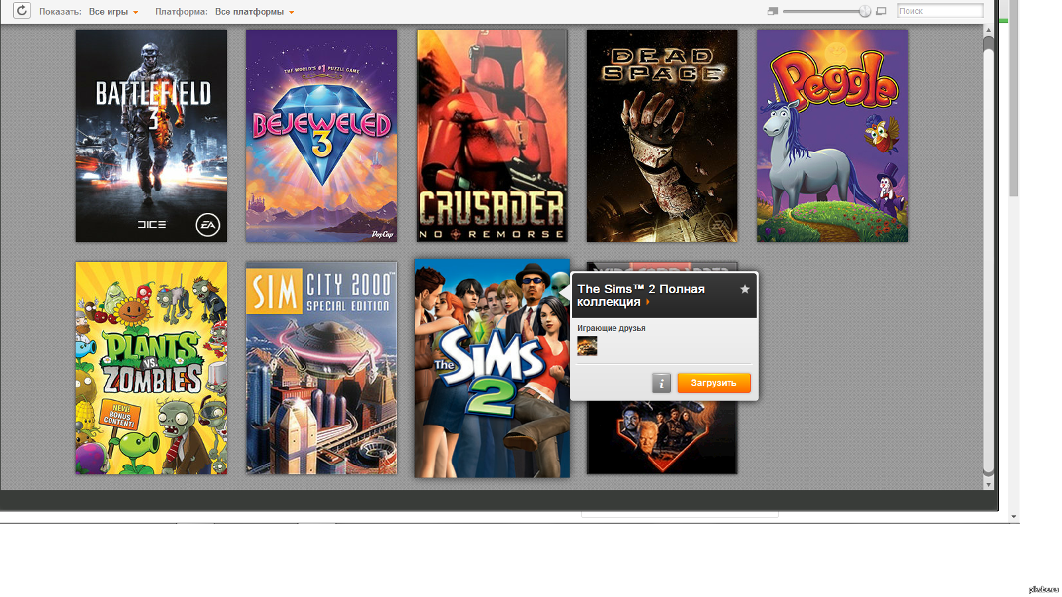Select the Bejeweled 3 game cover
Image resolution: width=1062 pixels, height=597 pixels.
coord(321,136)
